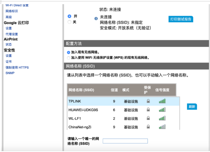Open 代理设置 under Google 云打印
Image resolution: width=210 pixels, height=152 pixels.
(12, 34)
